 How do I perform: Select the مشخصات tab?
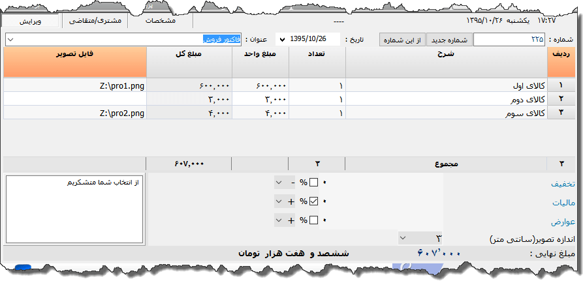(160, 21)
